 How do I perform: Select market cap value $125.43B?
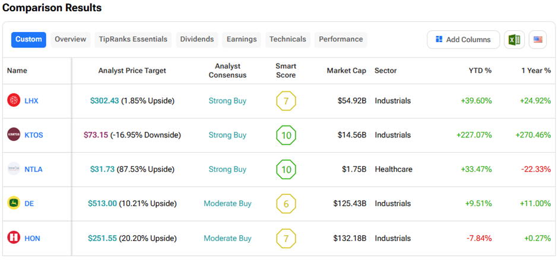[x=350, y=204]
